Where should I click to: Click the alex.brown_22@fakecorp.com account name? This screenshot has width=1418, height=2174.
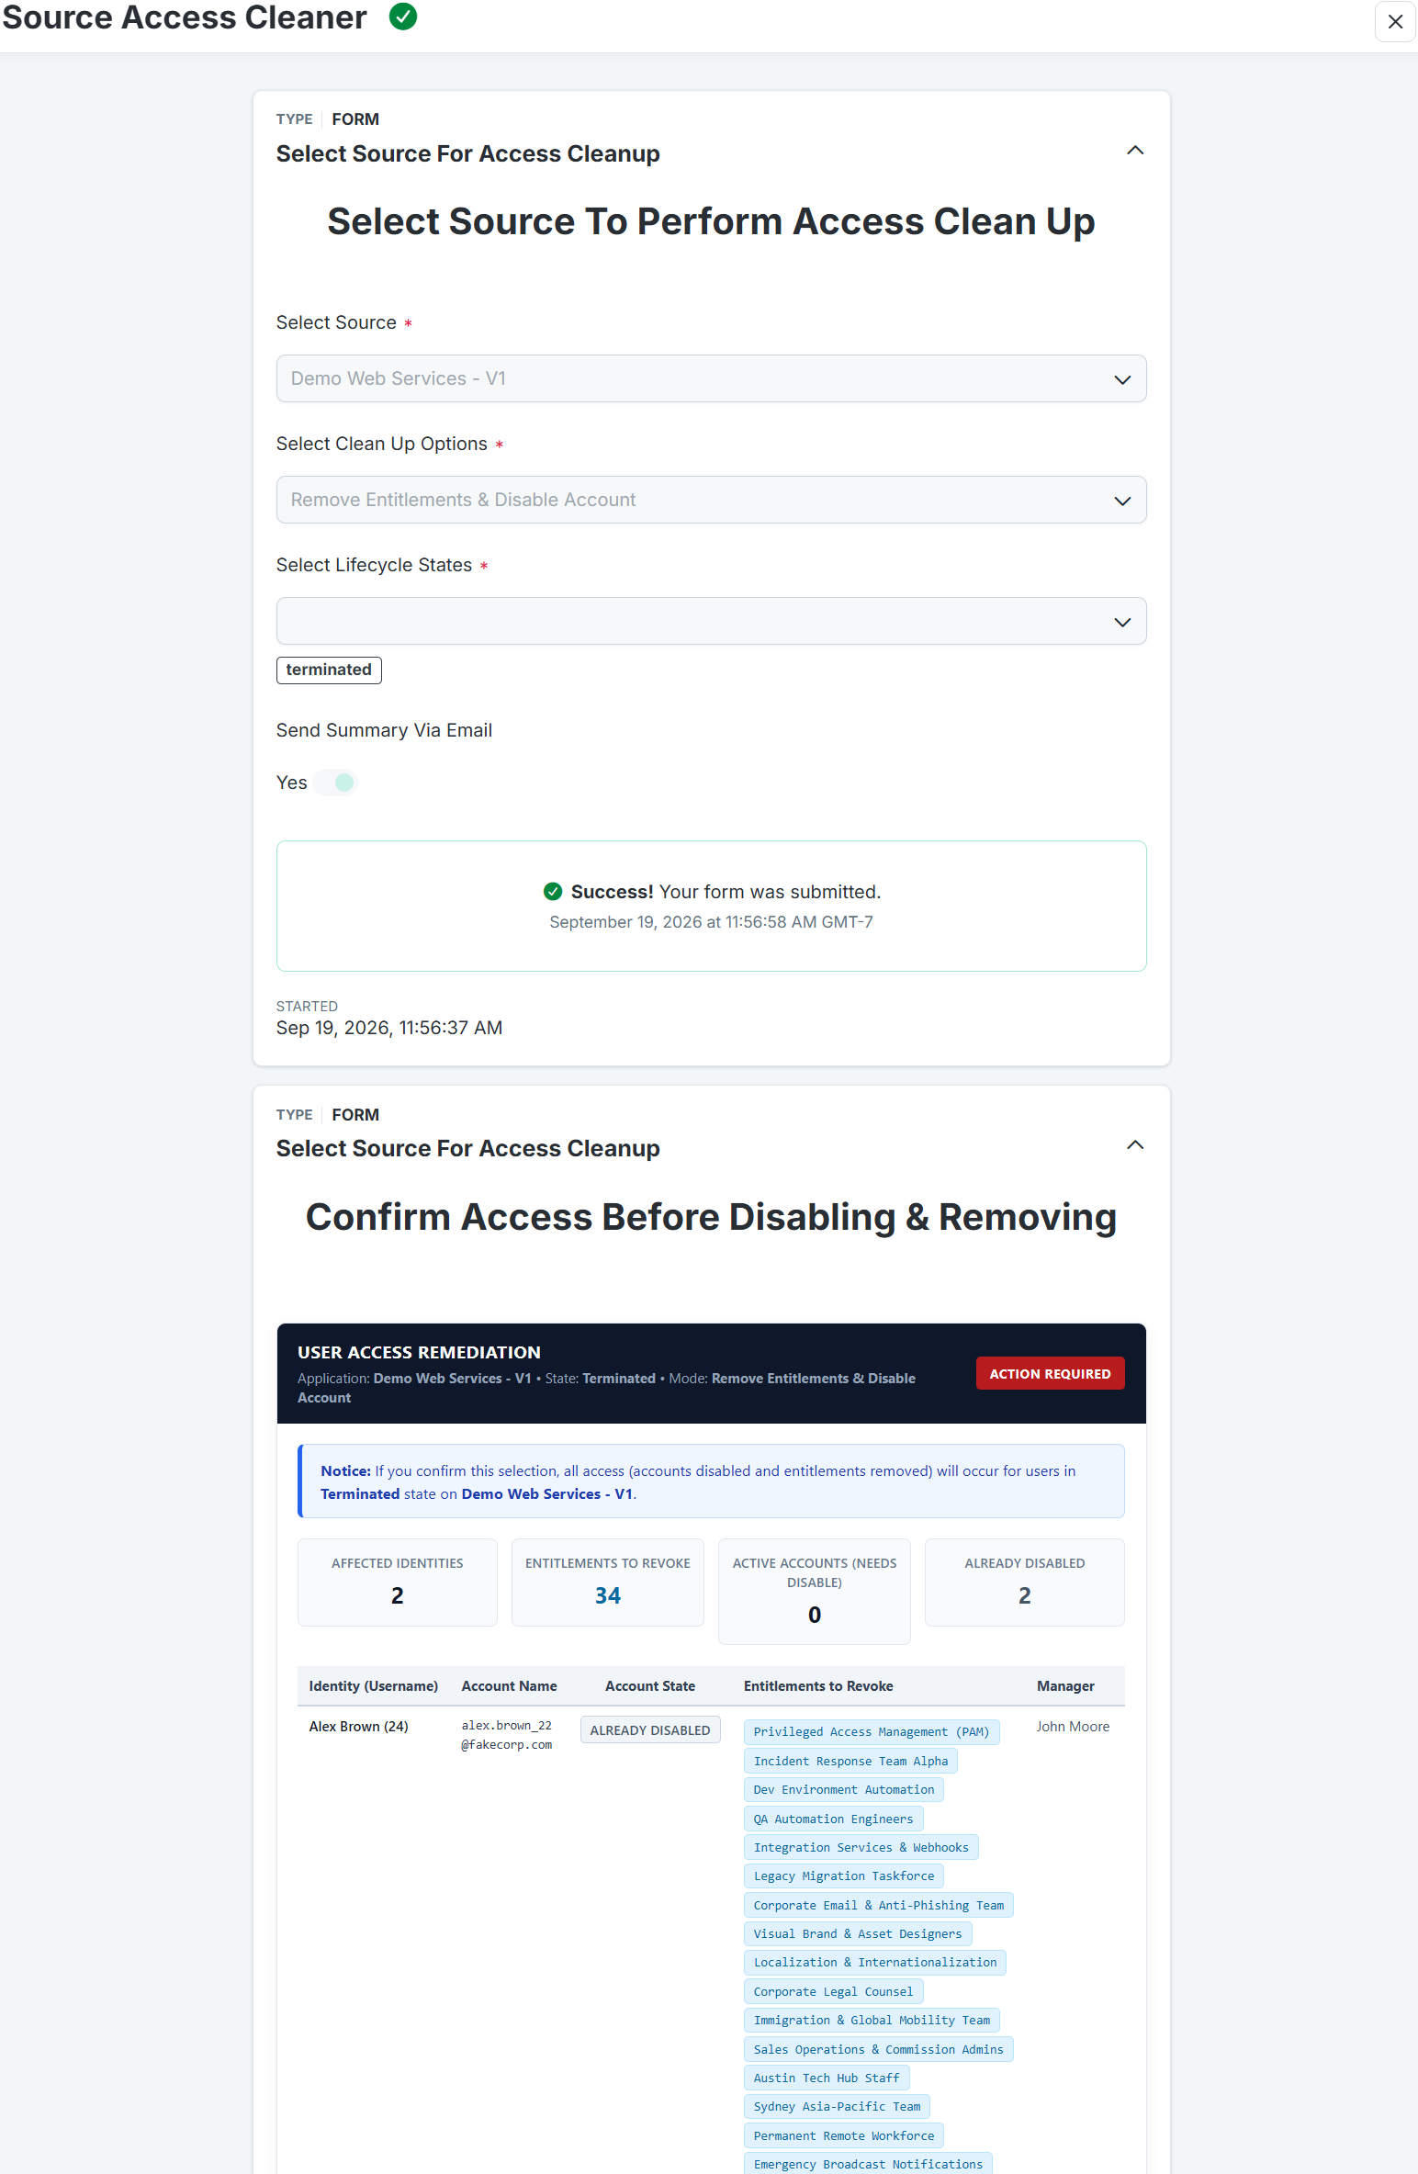click(x=507, y=1735)
